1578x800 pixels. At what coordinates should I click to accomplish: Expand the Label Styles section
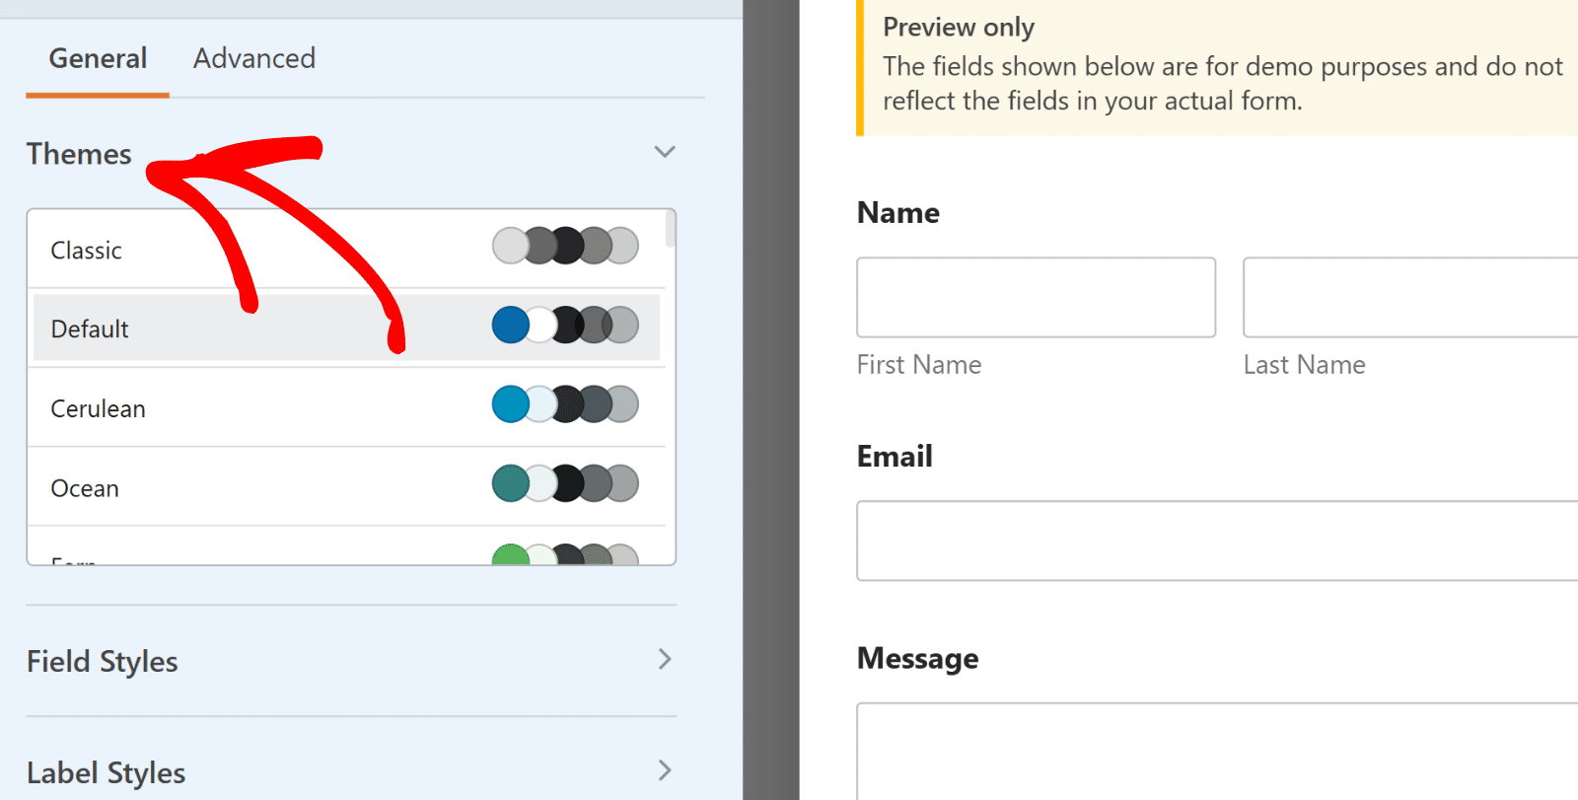point(664,770)
